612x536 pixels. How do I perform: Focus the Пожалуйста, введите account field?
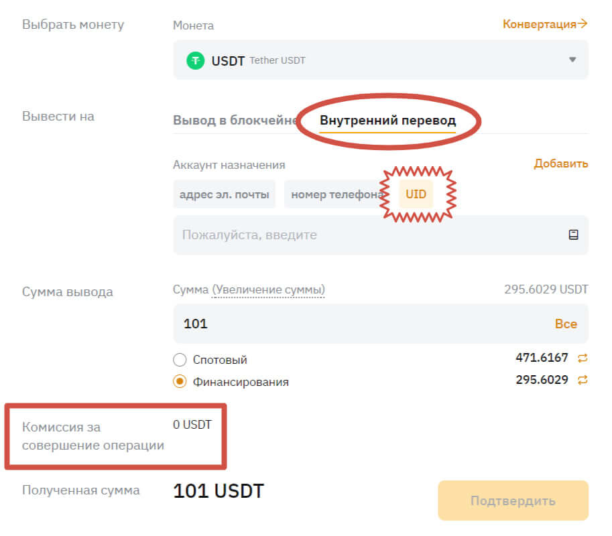381,235
